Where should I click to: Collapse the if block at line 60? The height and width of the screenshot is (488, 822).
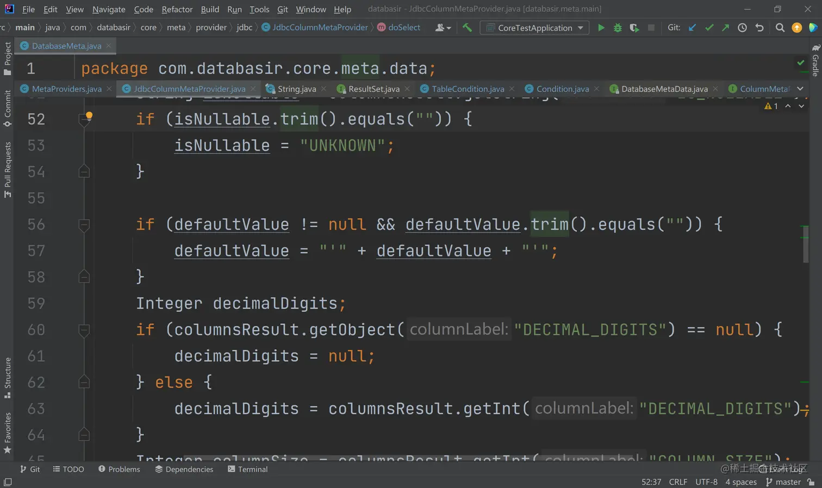pyautogui.click(x=84, y=330)
